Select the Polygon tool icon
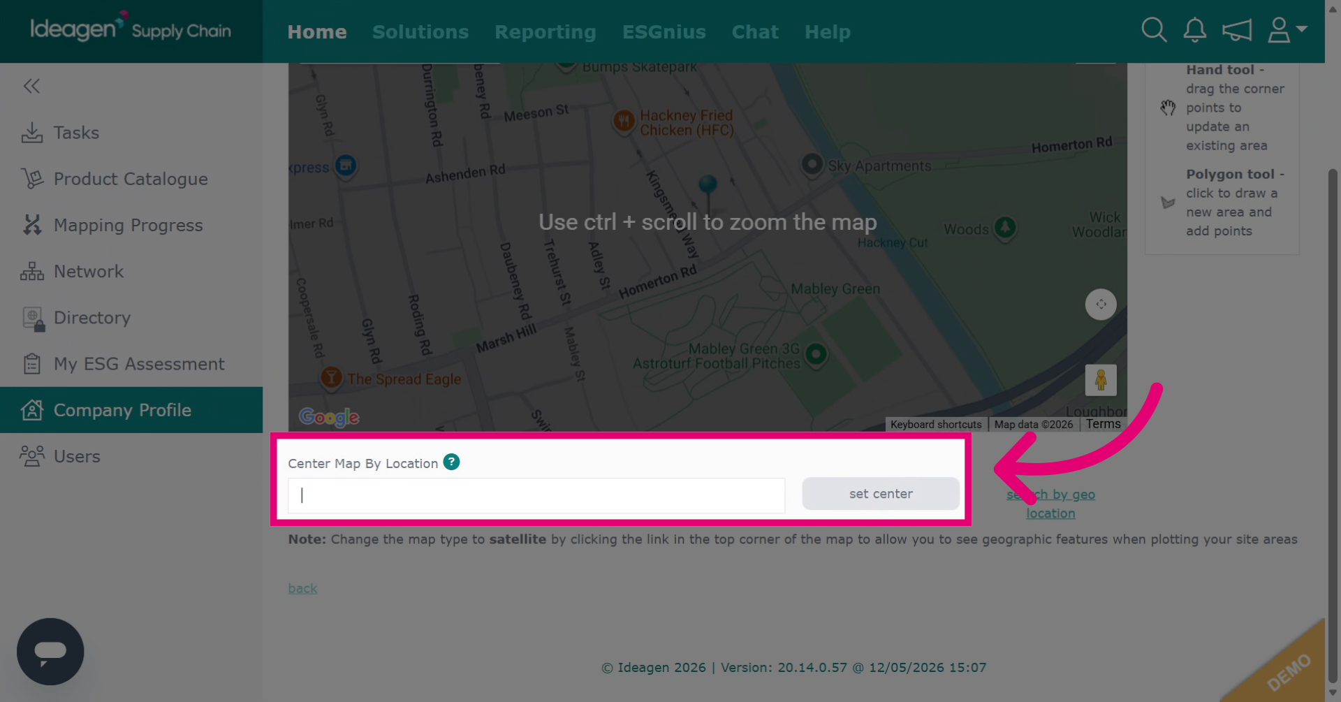The width and height of the screenshot is (1341, 702). coord(1168,203)
